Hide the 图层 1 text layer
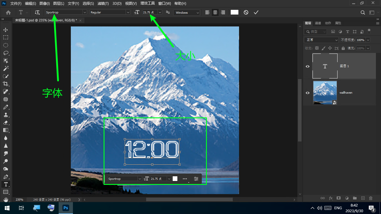 308,66
